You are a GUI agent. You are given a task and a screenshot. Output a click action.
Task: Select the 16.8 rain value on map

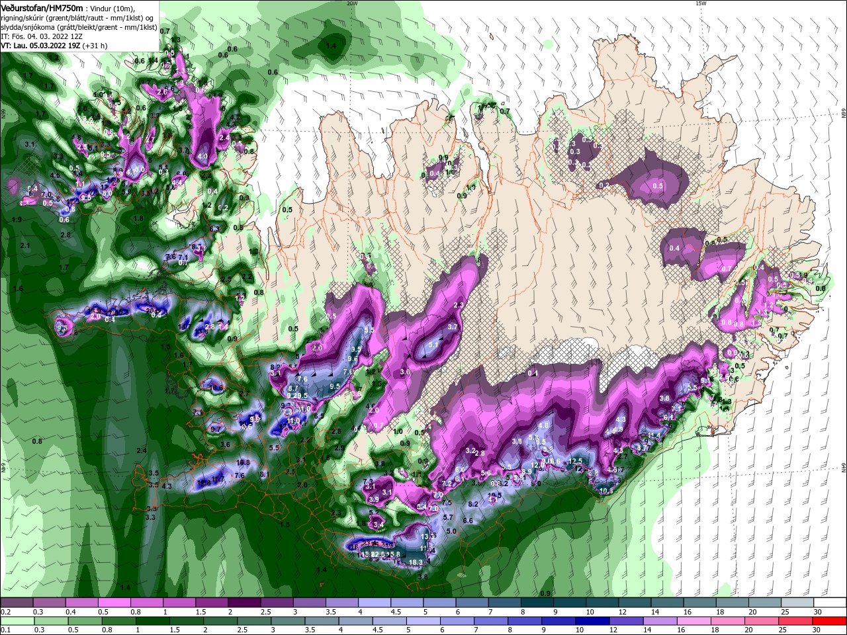click(x=243, y=462)
